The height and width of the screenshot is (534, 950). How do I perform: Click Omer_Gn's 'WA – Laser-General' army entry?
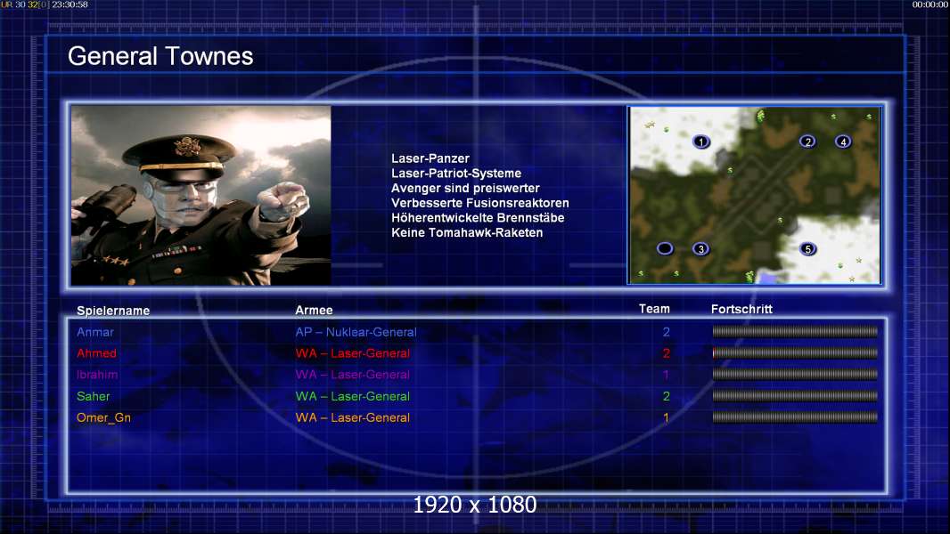click(x=353, y=417)
